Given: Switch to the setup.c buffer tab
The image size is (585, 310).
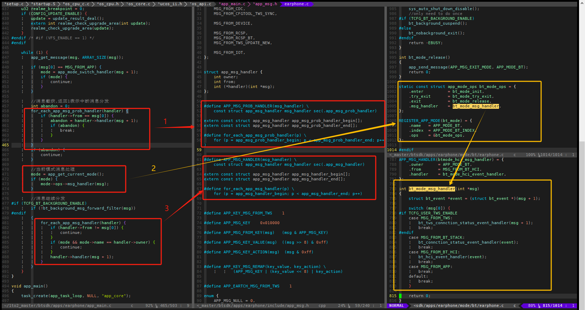Looking at the screenshot, I should point(14,4).
